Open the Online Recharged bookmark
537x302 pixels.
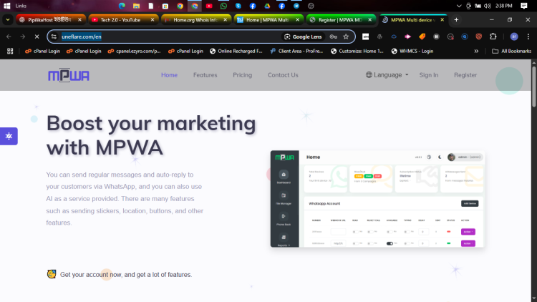coord(236,51)
